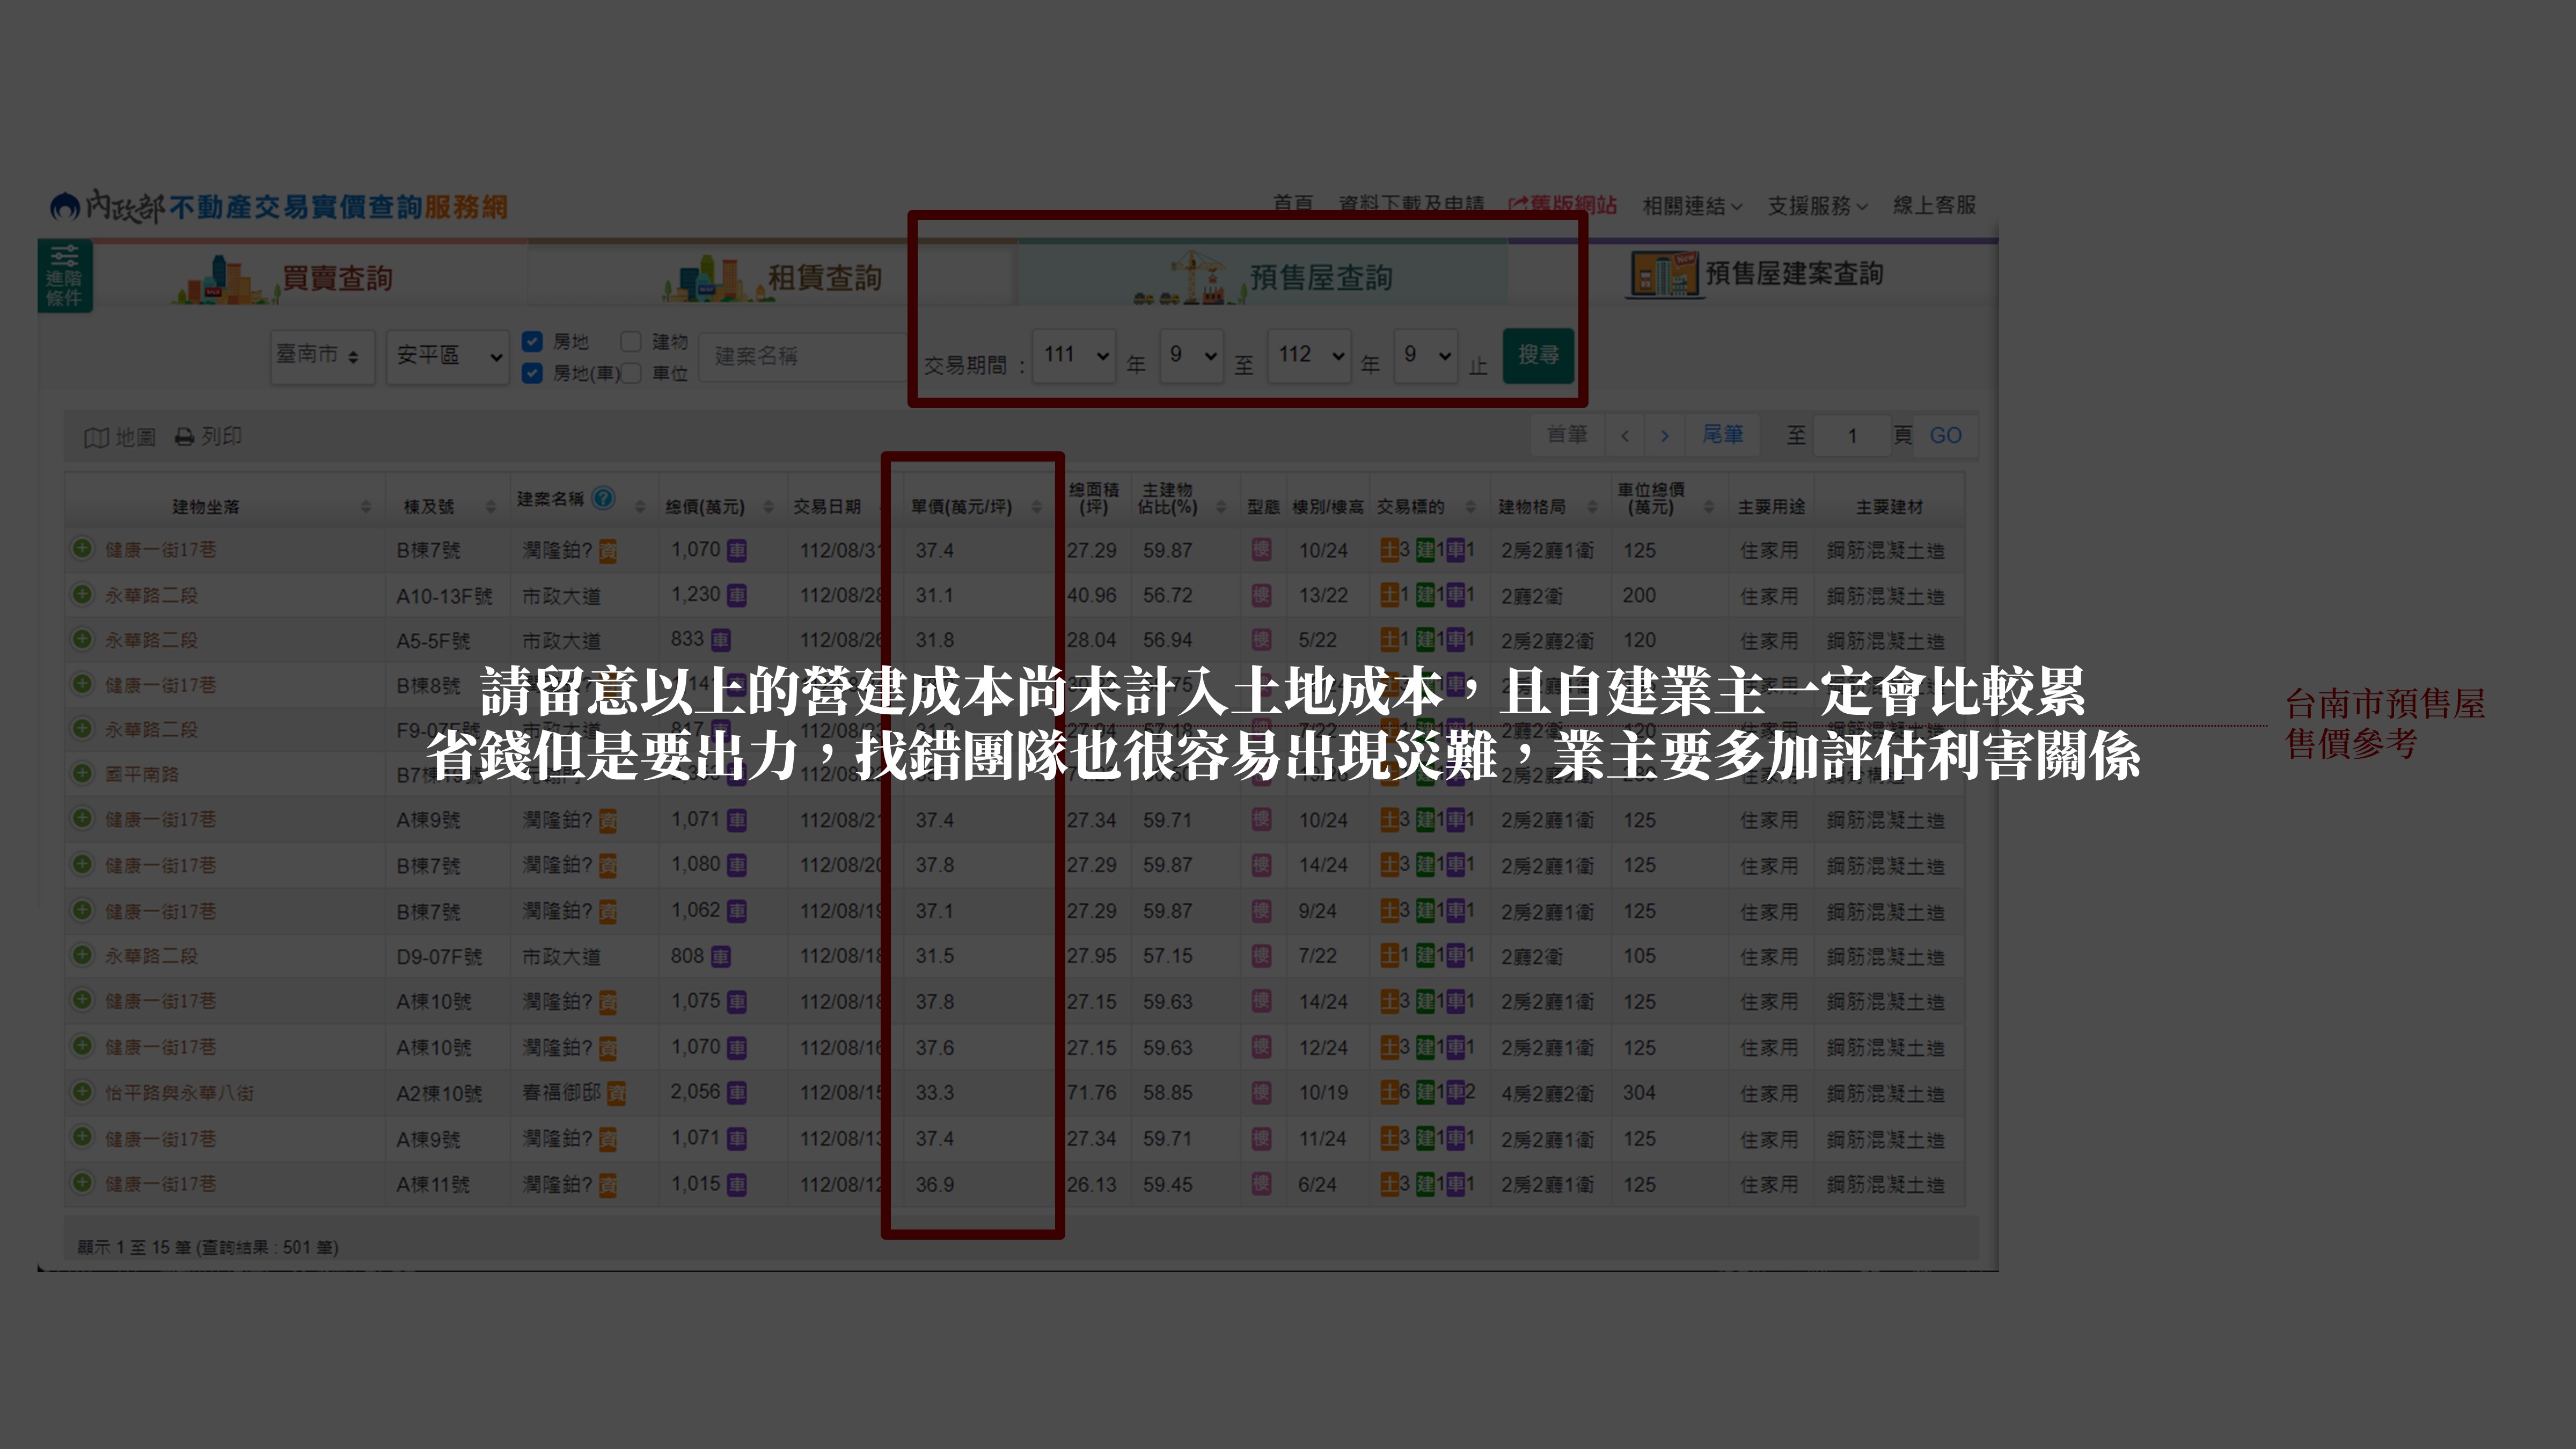The width and height of the screenshot is (2576, 1449).
Task: Open the start year 111 dropdown
Action: pyautogui.click(x=1074, y=355)
